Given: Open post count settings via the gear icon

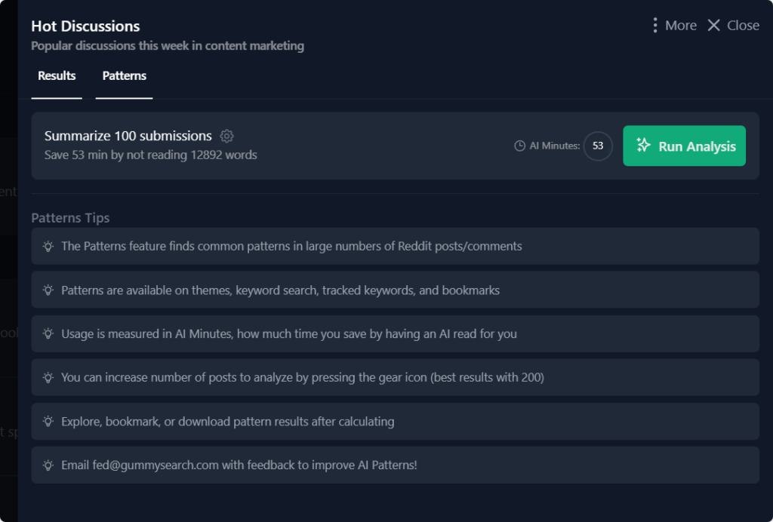Looking at the screenshot, I should [x=226, y=136].
